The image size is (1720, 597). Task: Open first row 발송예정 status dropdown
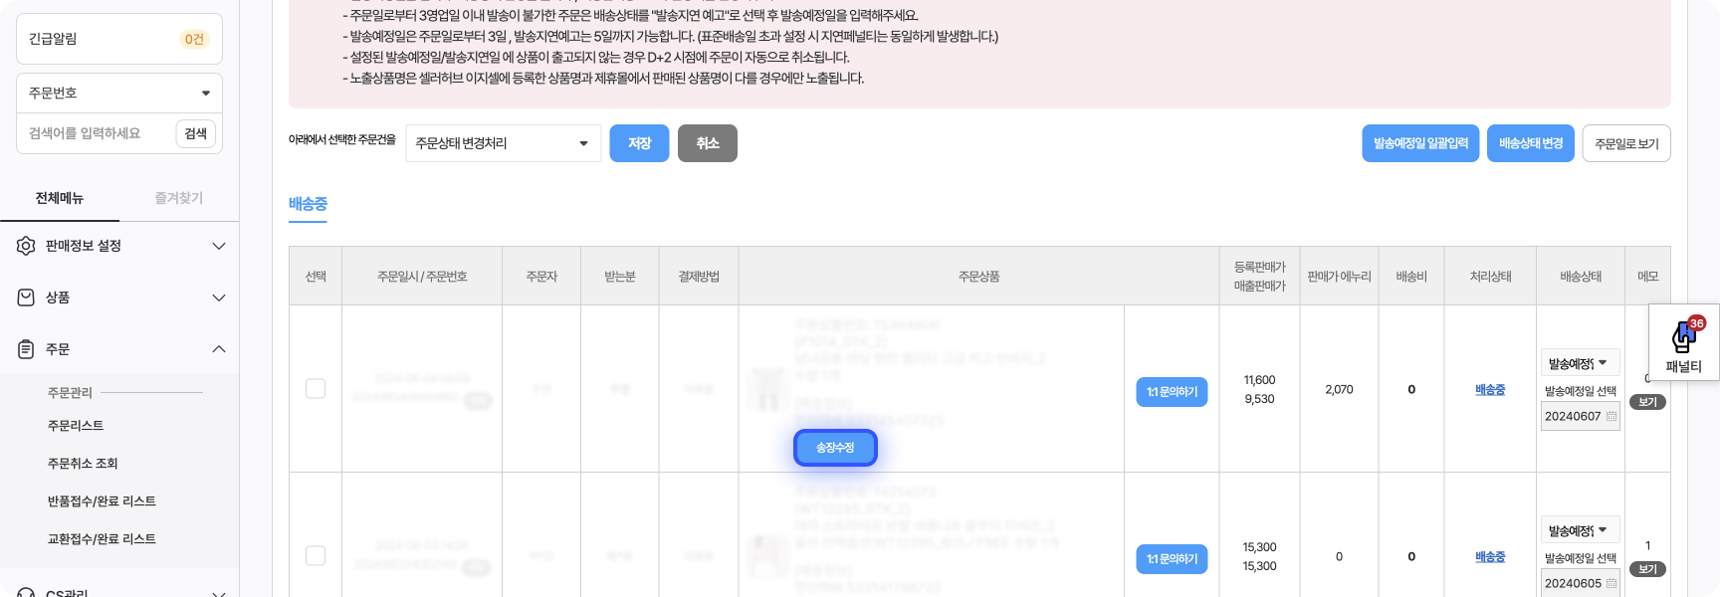tap(1580, 363)
